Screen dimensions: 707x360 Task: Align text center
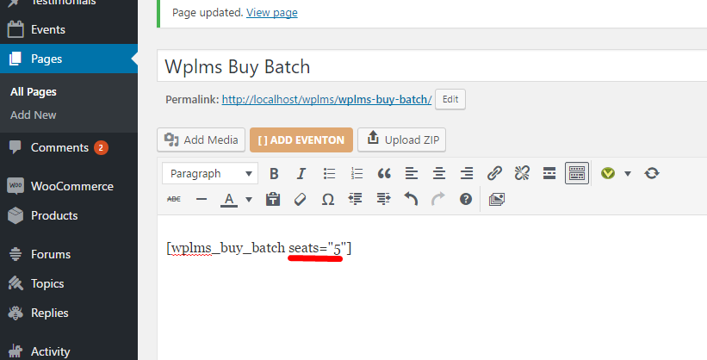439,173
